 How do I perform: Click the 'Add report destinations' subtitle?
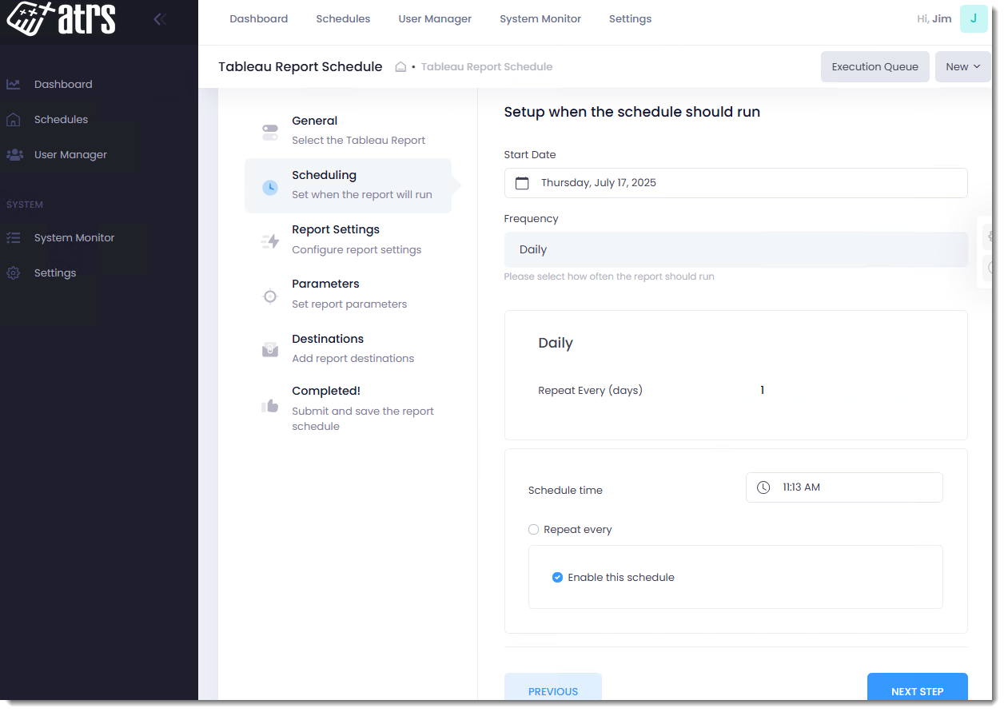tap(353, 359)
